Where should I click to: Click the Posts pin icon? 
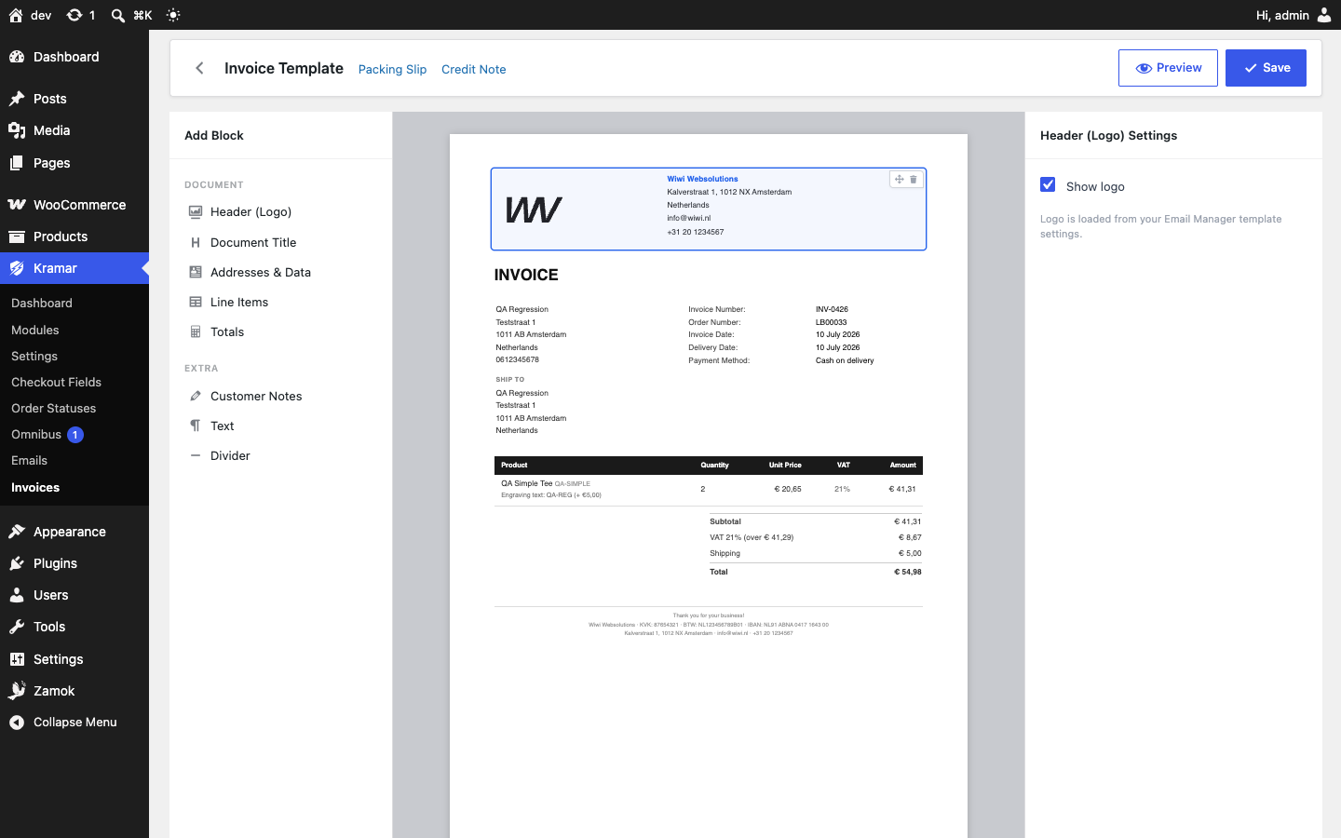[17, 99]
